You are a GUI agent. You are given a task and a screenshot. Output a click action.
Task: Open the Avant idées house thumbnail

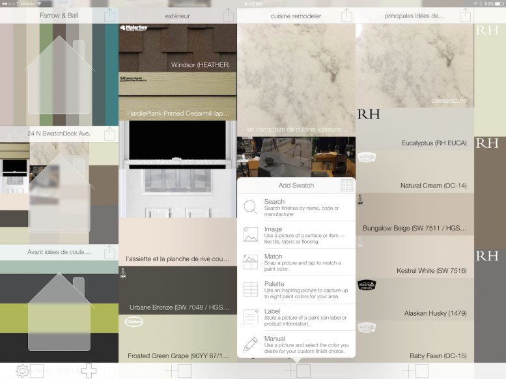pos(59,311)
